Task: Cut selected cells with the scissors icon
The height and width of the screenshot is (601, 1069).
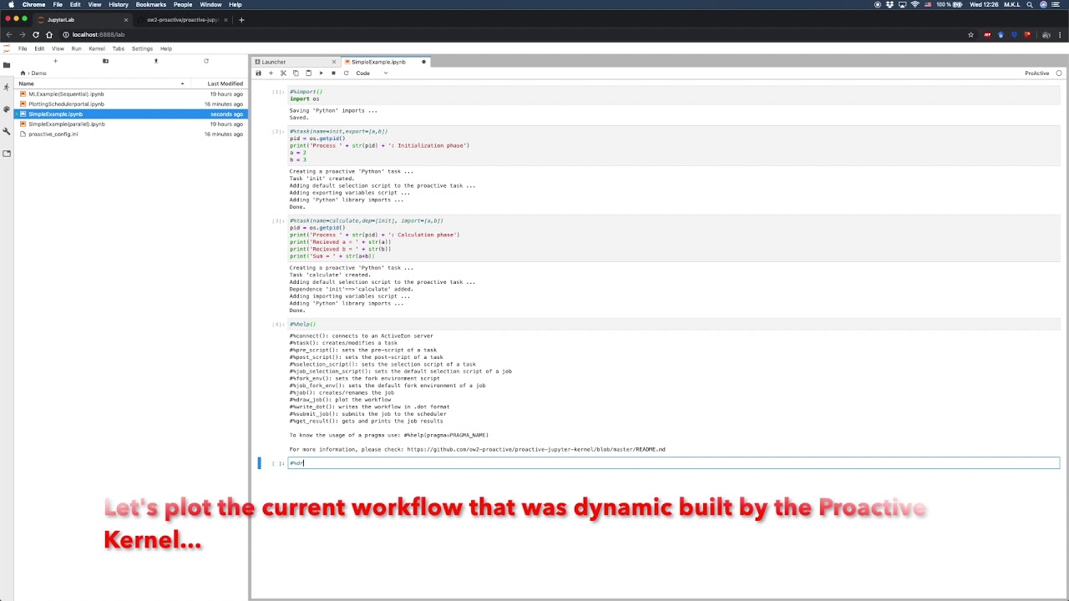Action: click(x=283, y=73)
